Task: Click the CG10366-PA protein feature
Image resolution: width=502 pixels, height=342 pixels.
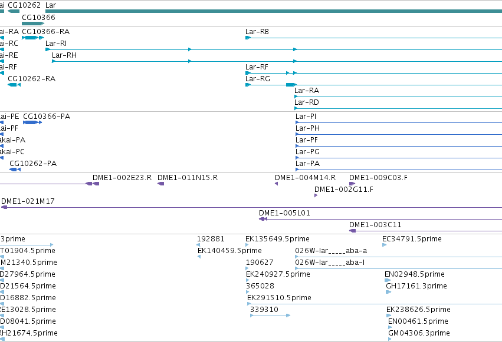Action: point(32,122)
